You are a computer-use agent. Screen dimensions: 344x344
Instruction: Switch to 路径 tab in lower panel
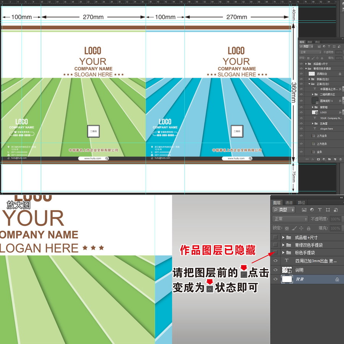coord(301,203)
